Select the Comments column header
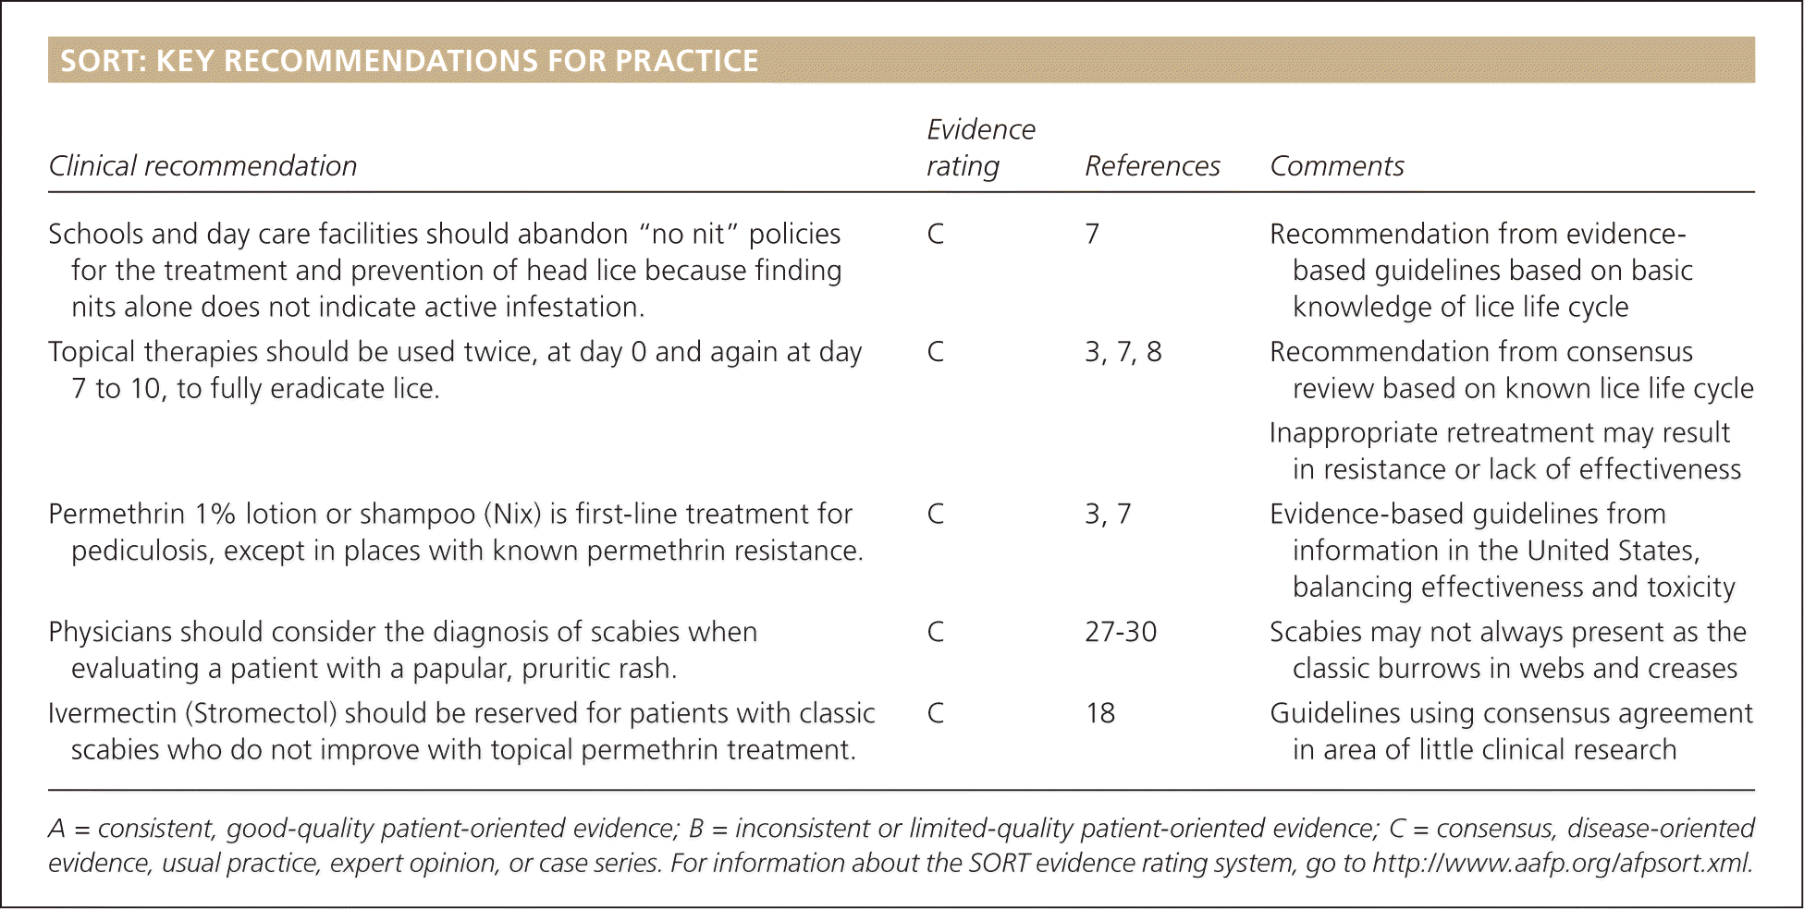Image resolution: width=1804 pixels, height=909 pixels. pos(1336,166)
